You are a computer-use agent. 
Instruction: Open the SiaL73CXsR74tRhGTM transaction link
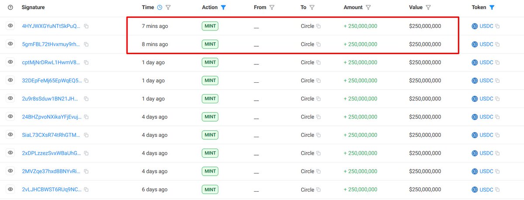(x=51, y=135)
